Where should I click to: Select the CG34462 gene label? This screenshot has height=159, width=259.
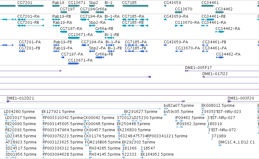[224, 9]
